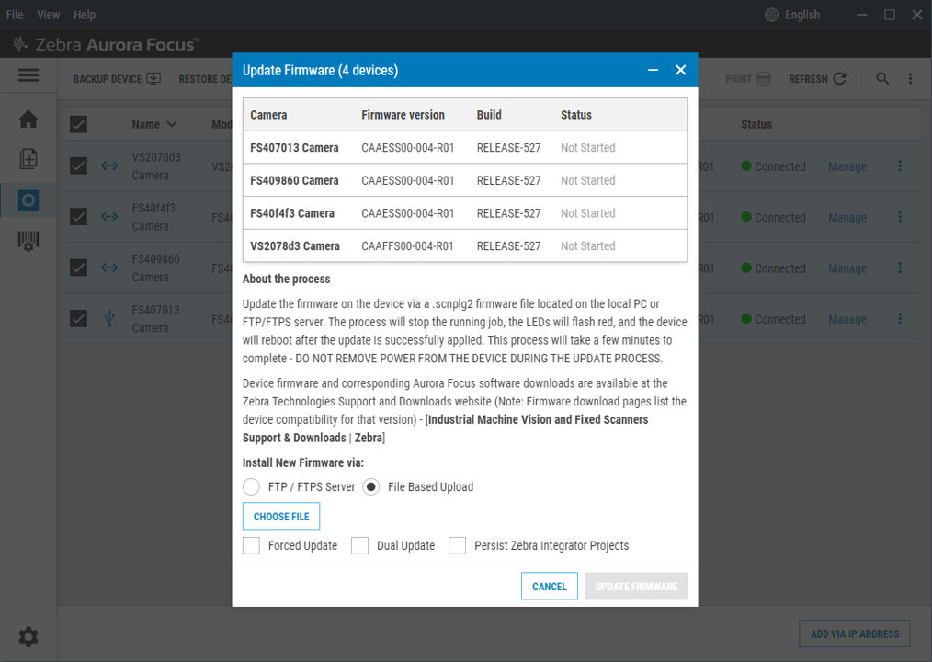Viewport: 932px width, 662px height.
Task: Click Manage link for FS407013 row
Action: pyautogui.click(x=847, y=319)
